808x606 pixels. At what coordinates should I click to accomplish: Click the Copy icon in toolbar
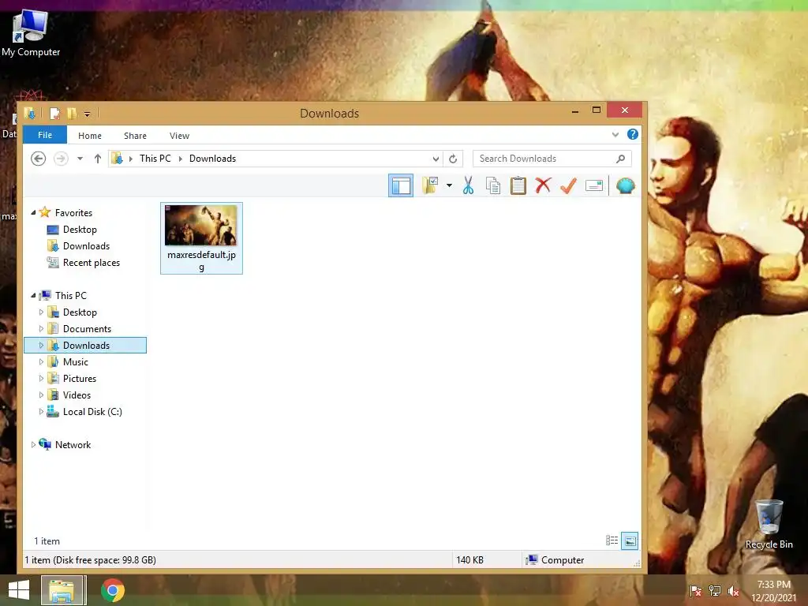[493, 185]
